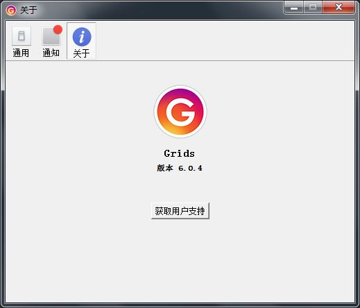Click the red notification badge dot
This screenshot has height=308, width=360.
click(58, 30)
